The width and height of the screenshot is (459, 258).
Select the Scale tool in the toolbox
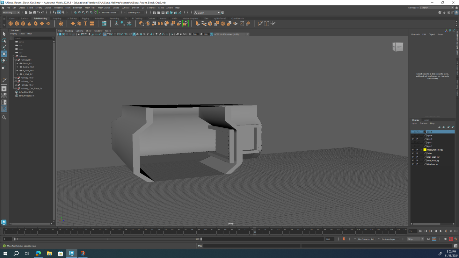(x=4, y=67)
